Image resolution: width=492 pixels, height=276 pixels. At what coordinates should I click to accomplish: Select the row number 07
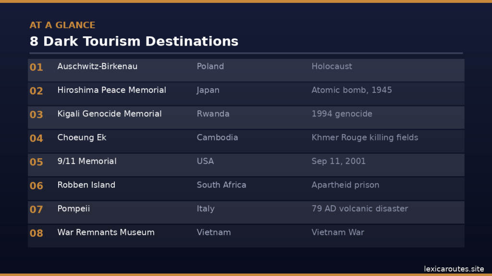pyautogui.click(x=36, y=210)
